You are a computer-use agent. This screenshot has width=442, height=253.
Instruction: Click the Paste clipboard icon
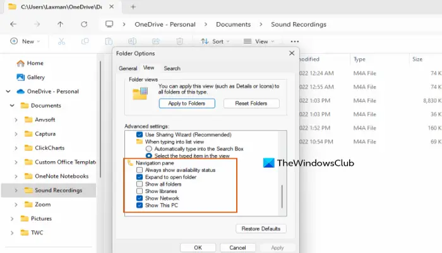(x=109, y=41)
